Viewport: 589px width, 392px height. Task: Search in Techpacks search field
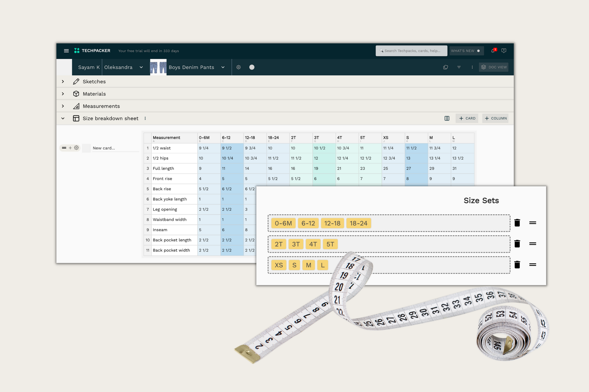pos(412,51)
